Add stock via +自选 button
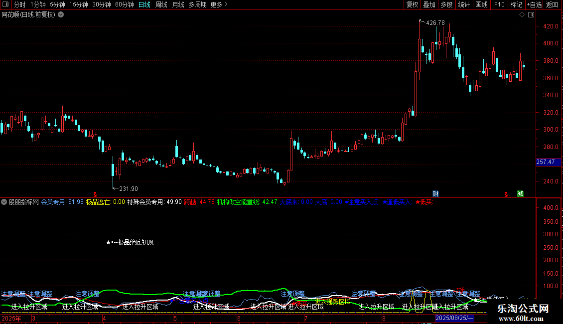Viewport: 563px width, 324px height. click(534, 4)
